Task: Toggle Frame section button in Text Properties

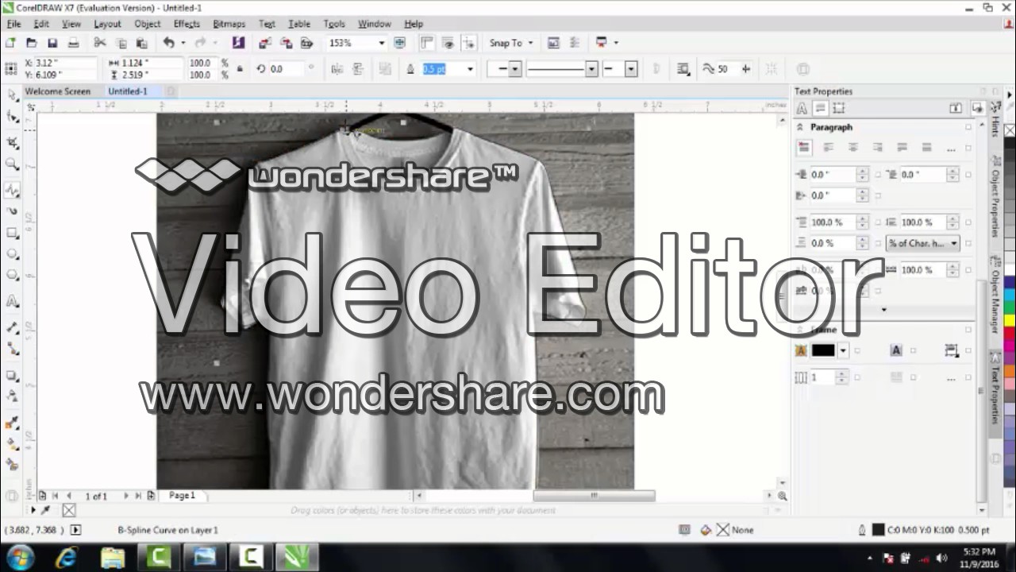Action: (x=839, y=108)
